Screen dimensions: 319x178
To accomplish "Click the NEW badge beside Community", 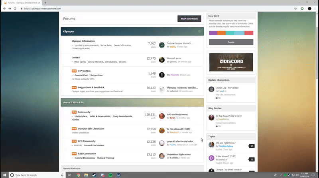I will tap(74, 112).
